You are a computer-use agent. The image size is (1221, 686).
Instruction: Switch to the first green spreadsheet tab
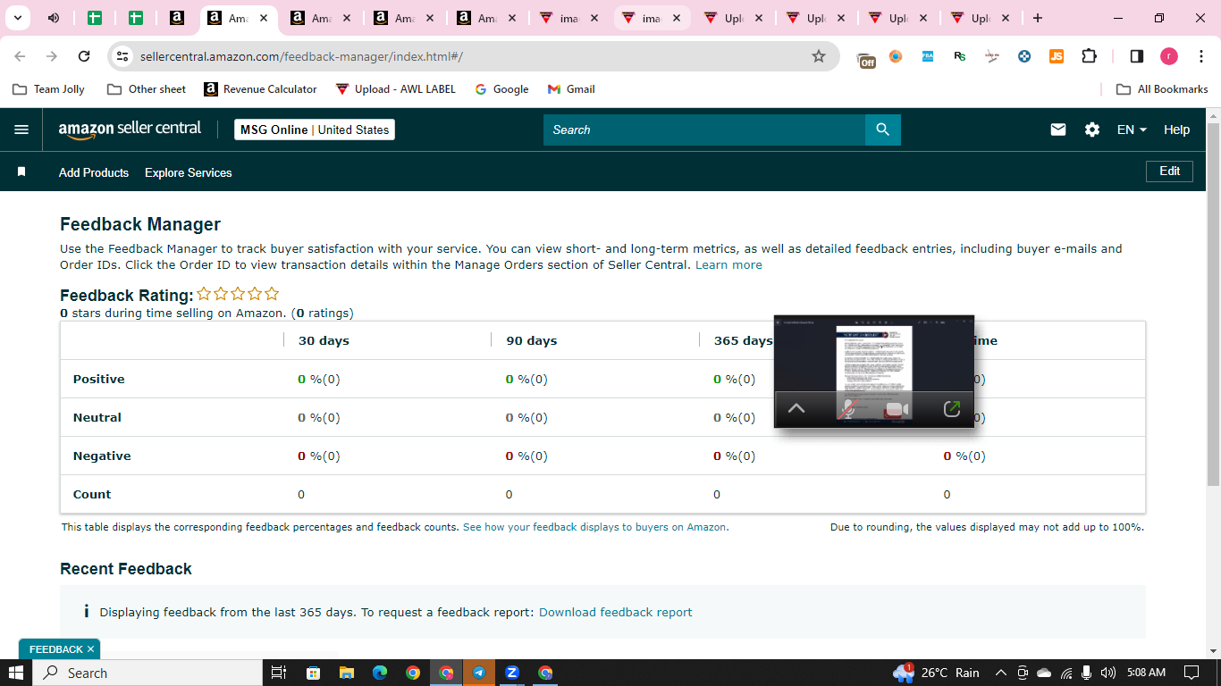[x=95, y=18]
